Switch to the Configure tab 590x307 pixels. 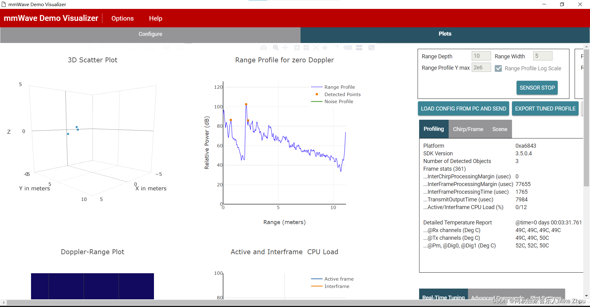click(150, 34)
